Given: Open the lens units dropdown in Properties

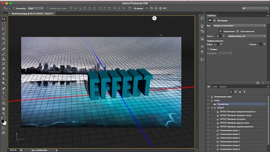Looking at the screenshot, I should [x=246, y=36].
